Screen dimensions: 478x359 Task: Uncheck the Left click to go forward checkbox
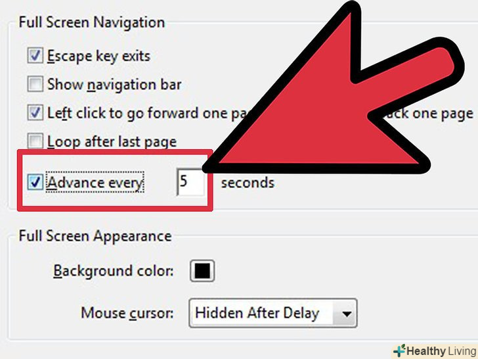pyautogui.click(x=35, y=112)
